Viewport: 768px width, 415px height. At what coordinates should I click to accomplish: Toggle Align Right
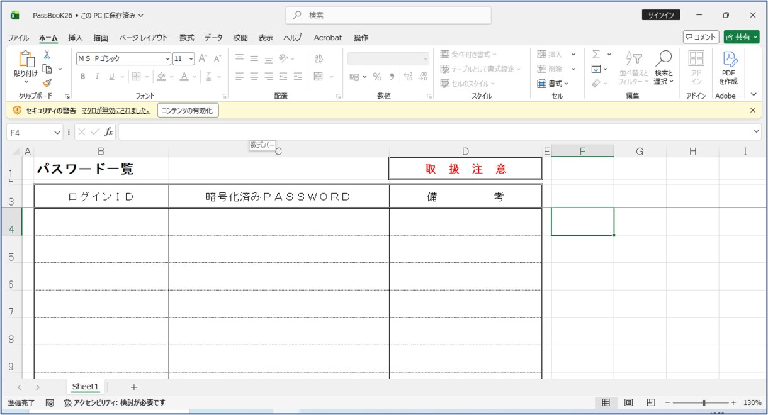tap(268, 77)
